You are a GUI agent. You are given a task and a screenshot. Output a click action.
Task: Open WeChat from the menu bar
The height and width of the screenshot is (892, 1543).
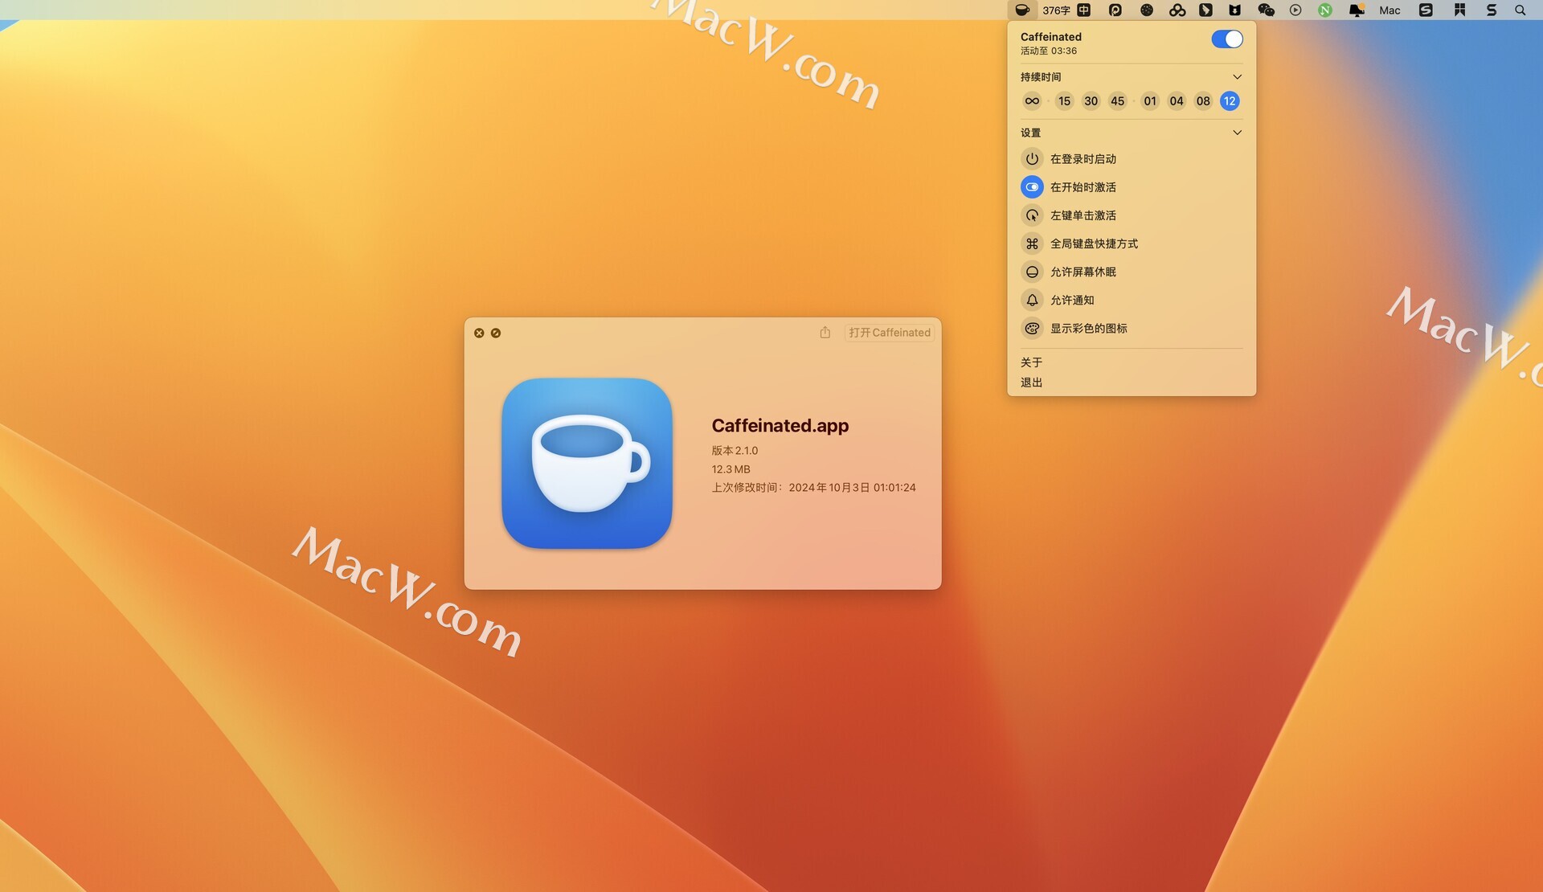tap(1266, 10)
